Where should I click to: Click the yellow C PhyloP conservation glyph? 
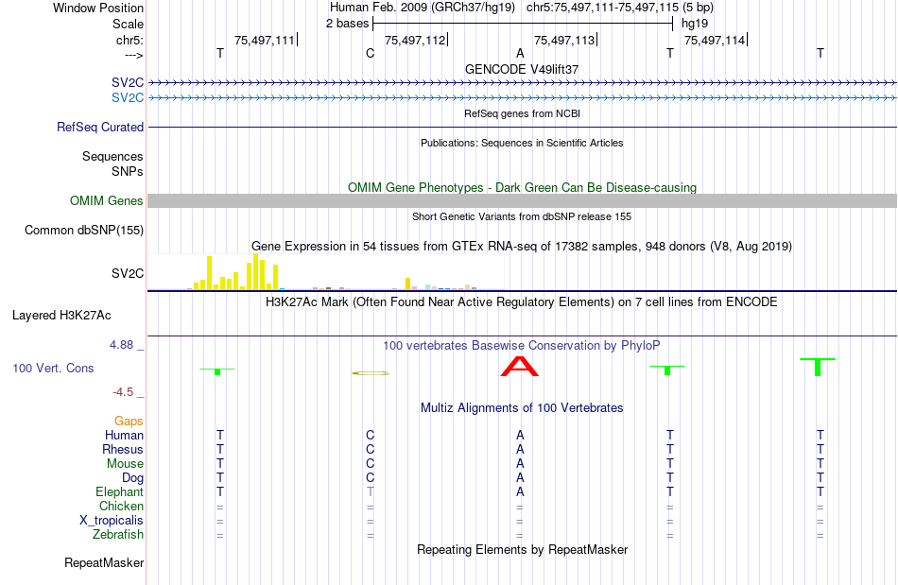point(371,373)
